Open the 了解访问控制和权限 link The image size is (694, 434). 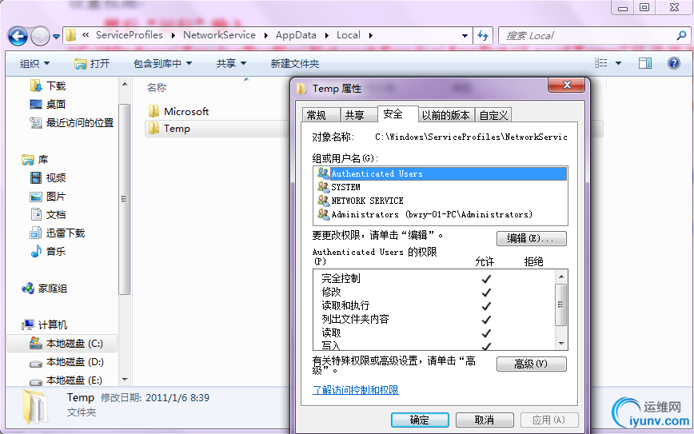[x=356, y=390]
